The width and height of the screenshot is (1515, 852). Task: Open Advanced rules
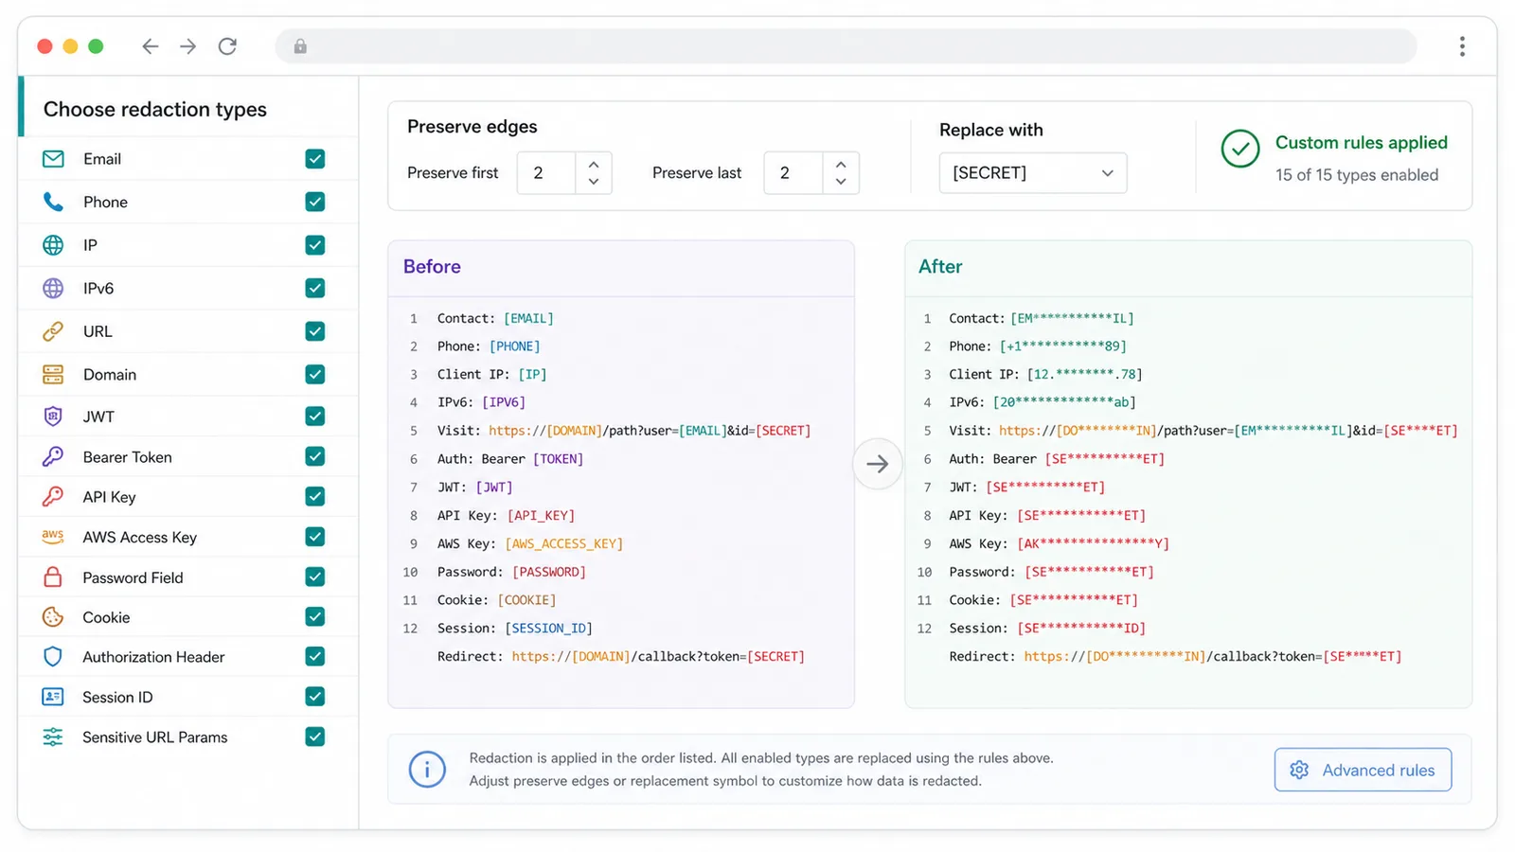tap(1363, 770)
